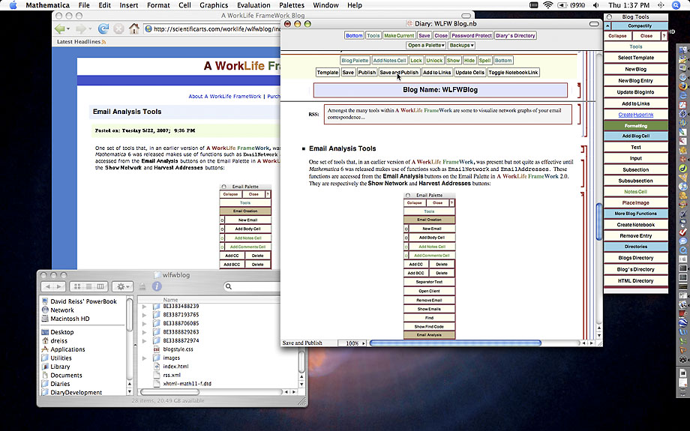Expand the images folder disclosure triangle
The width and height of the screenshot is (690, 431).
click(x=144, y=358)
